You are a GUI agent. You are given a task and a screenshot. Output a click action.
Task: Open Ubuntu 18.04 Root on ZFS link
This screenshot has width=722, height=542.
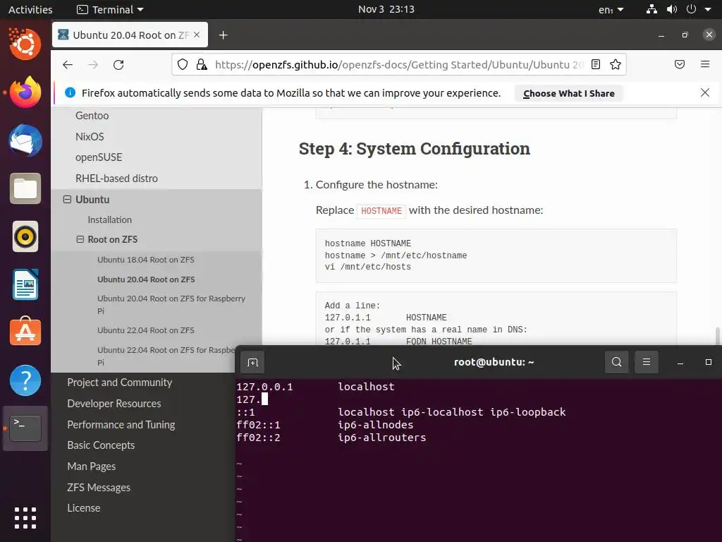click(x=145, y=260)
